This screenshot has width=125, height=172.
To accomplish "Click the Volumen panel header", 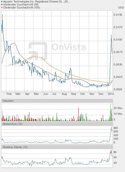I will coord(57,101).
